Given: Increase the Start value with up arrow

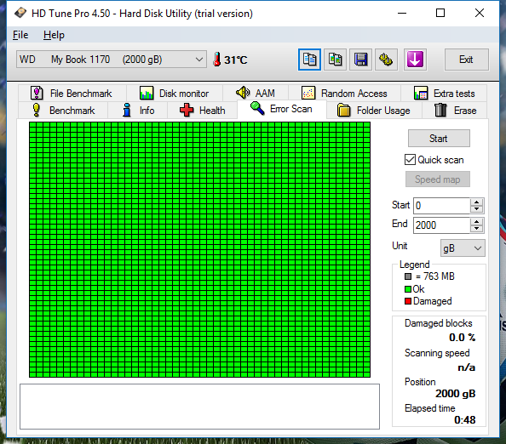Looking at the screenshot, I should [x=477, y=202].
